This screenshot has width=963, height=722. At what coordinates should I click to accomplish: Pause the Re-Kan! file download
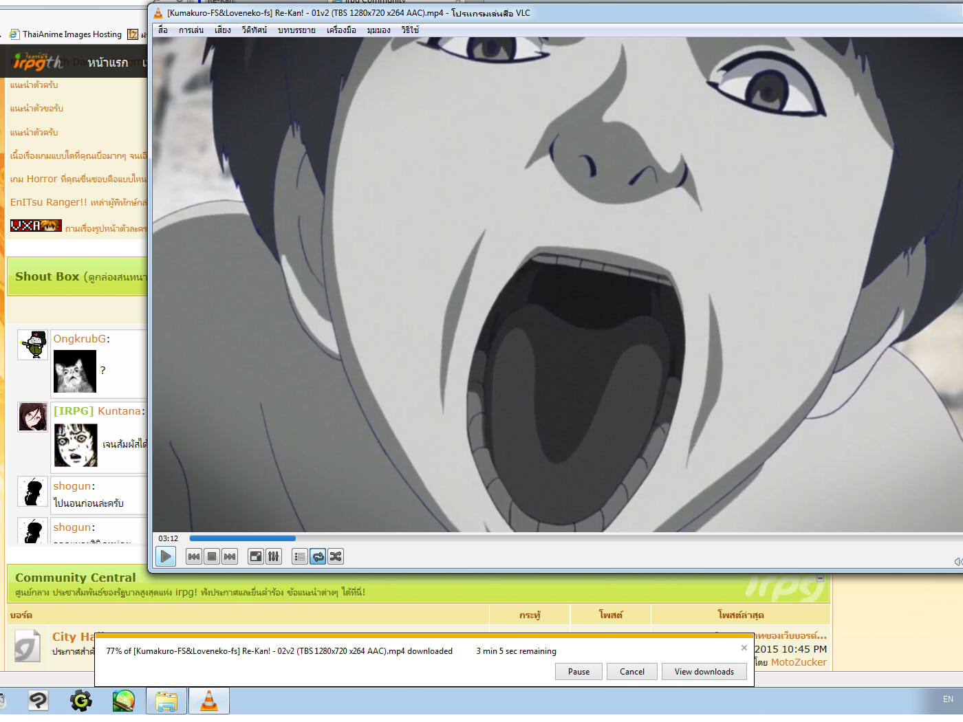point(578,672)
